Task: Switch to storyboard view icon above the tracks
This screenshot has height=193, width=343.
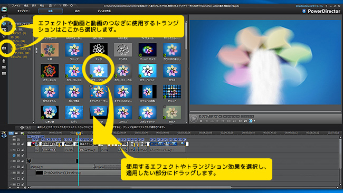Action: 16,133
